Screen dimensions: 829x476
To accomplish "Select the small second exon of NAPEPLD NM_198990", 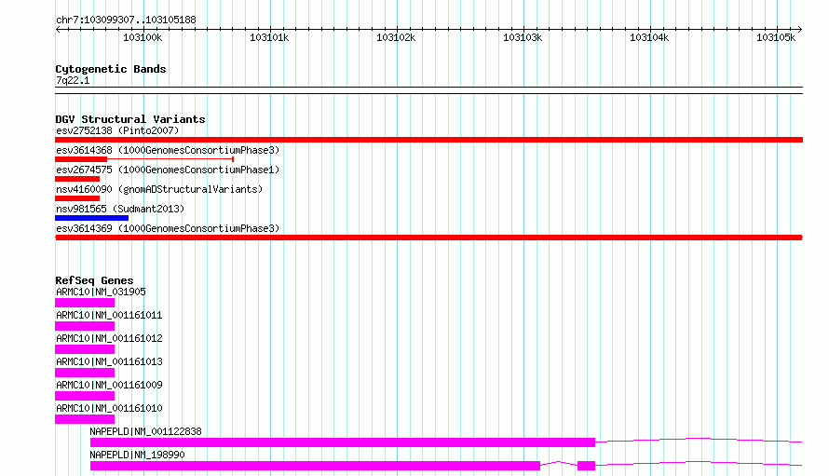I will (x=586, y=466).
